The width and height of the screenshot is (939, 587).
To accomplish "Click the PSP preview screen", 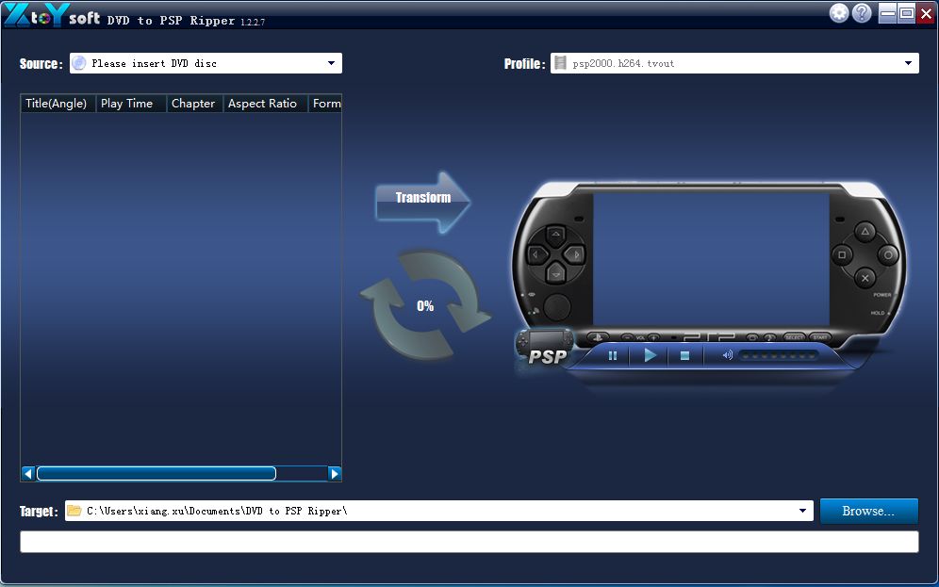I will click(x=711, y=259).
